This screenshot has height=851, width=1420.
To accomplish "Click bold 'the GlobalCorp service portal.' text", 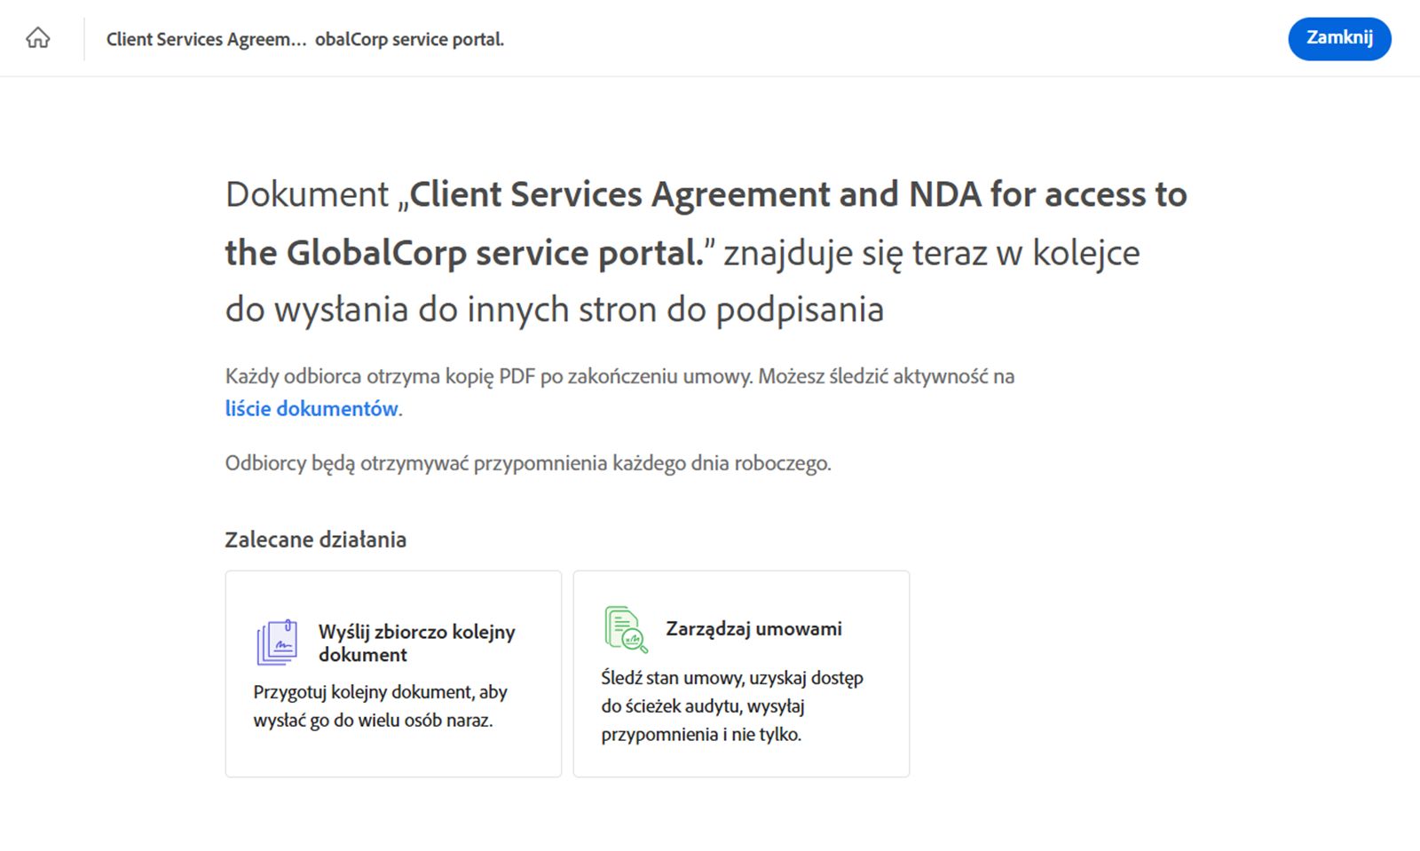I will (x=464, y=253).
